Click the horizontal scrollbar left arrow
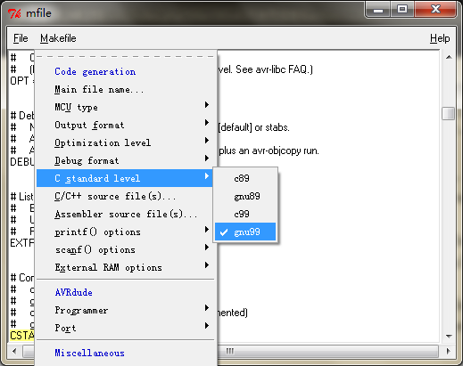Viewport: 463px width, 366px height. point(14,351)
